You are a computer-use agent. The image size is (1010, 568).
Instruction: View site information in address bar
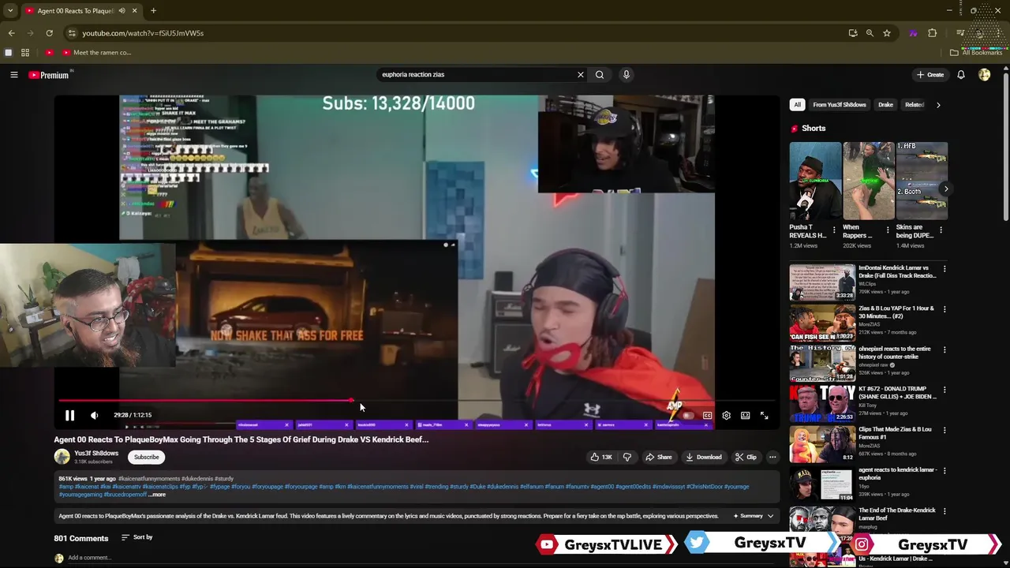72,33
